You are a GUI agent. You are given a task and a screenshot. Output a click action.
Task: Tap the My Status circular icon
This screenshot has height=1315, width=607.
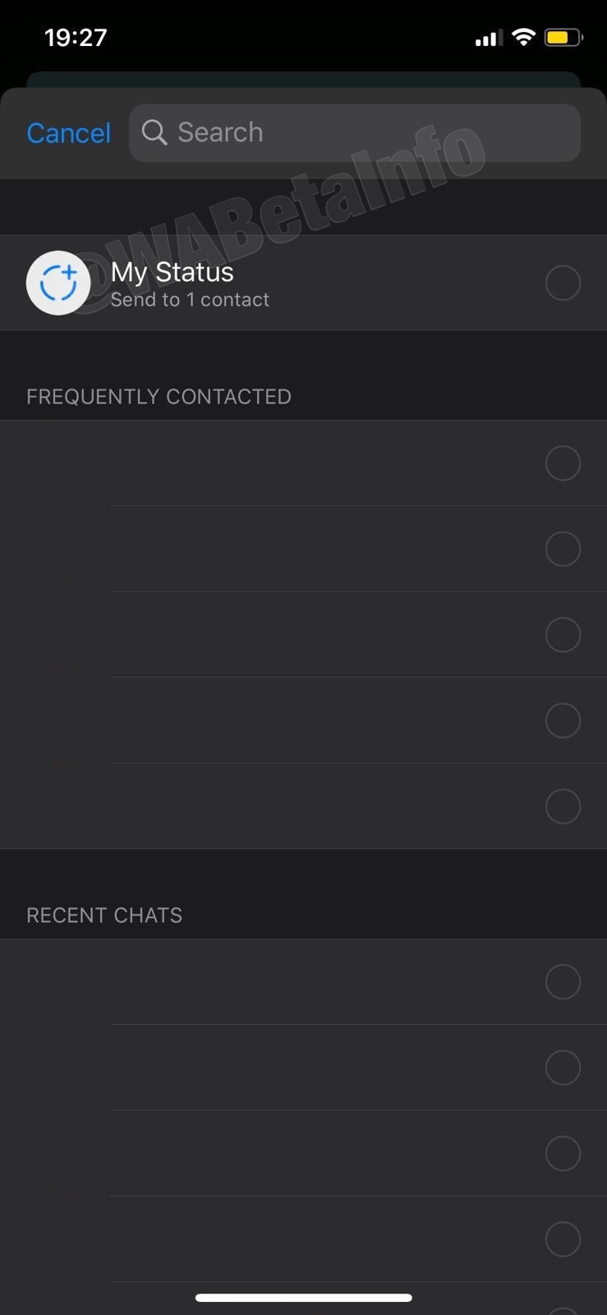coord(58,282)
